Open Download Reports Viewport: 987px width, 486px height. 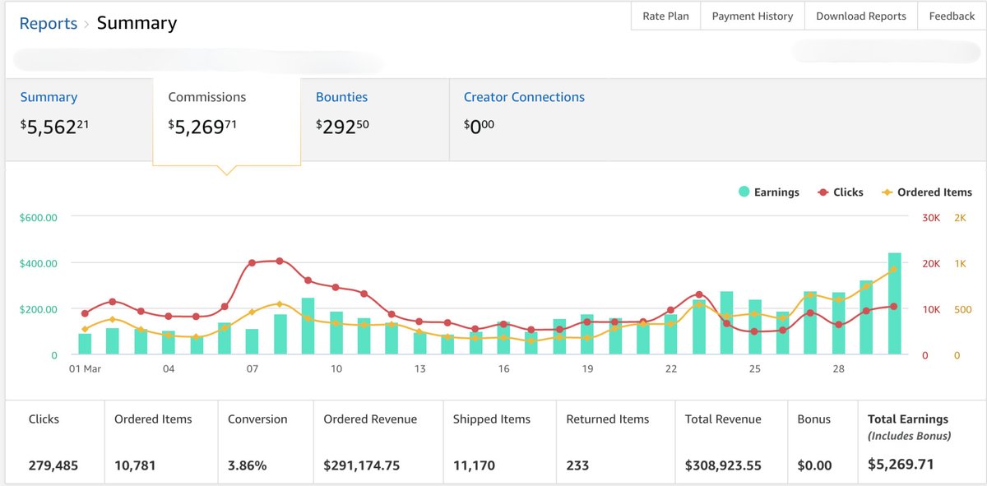[x=861, y=16]
